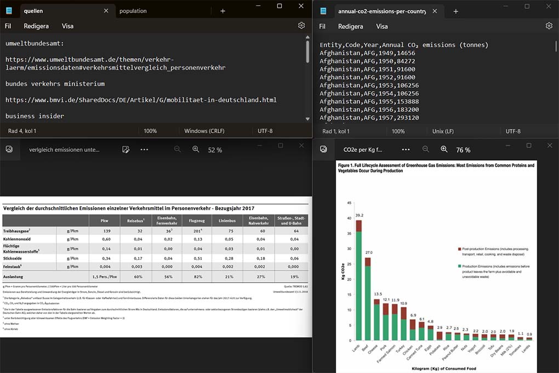Add new tab beside annual-co2-emissions tab

[455, 11]
